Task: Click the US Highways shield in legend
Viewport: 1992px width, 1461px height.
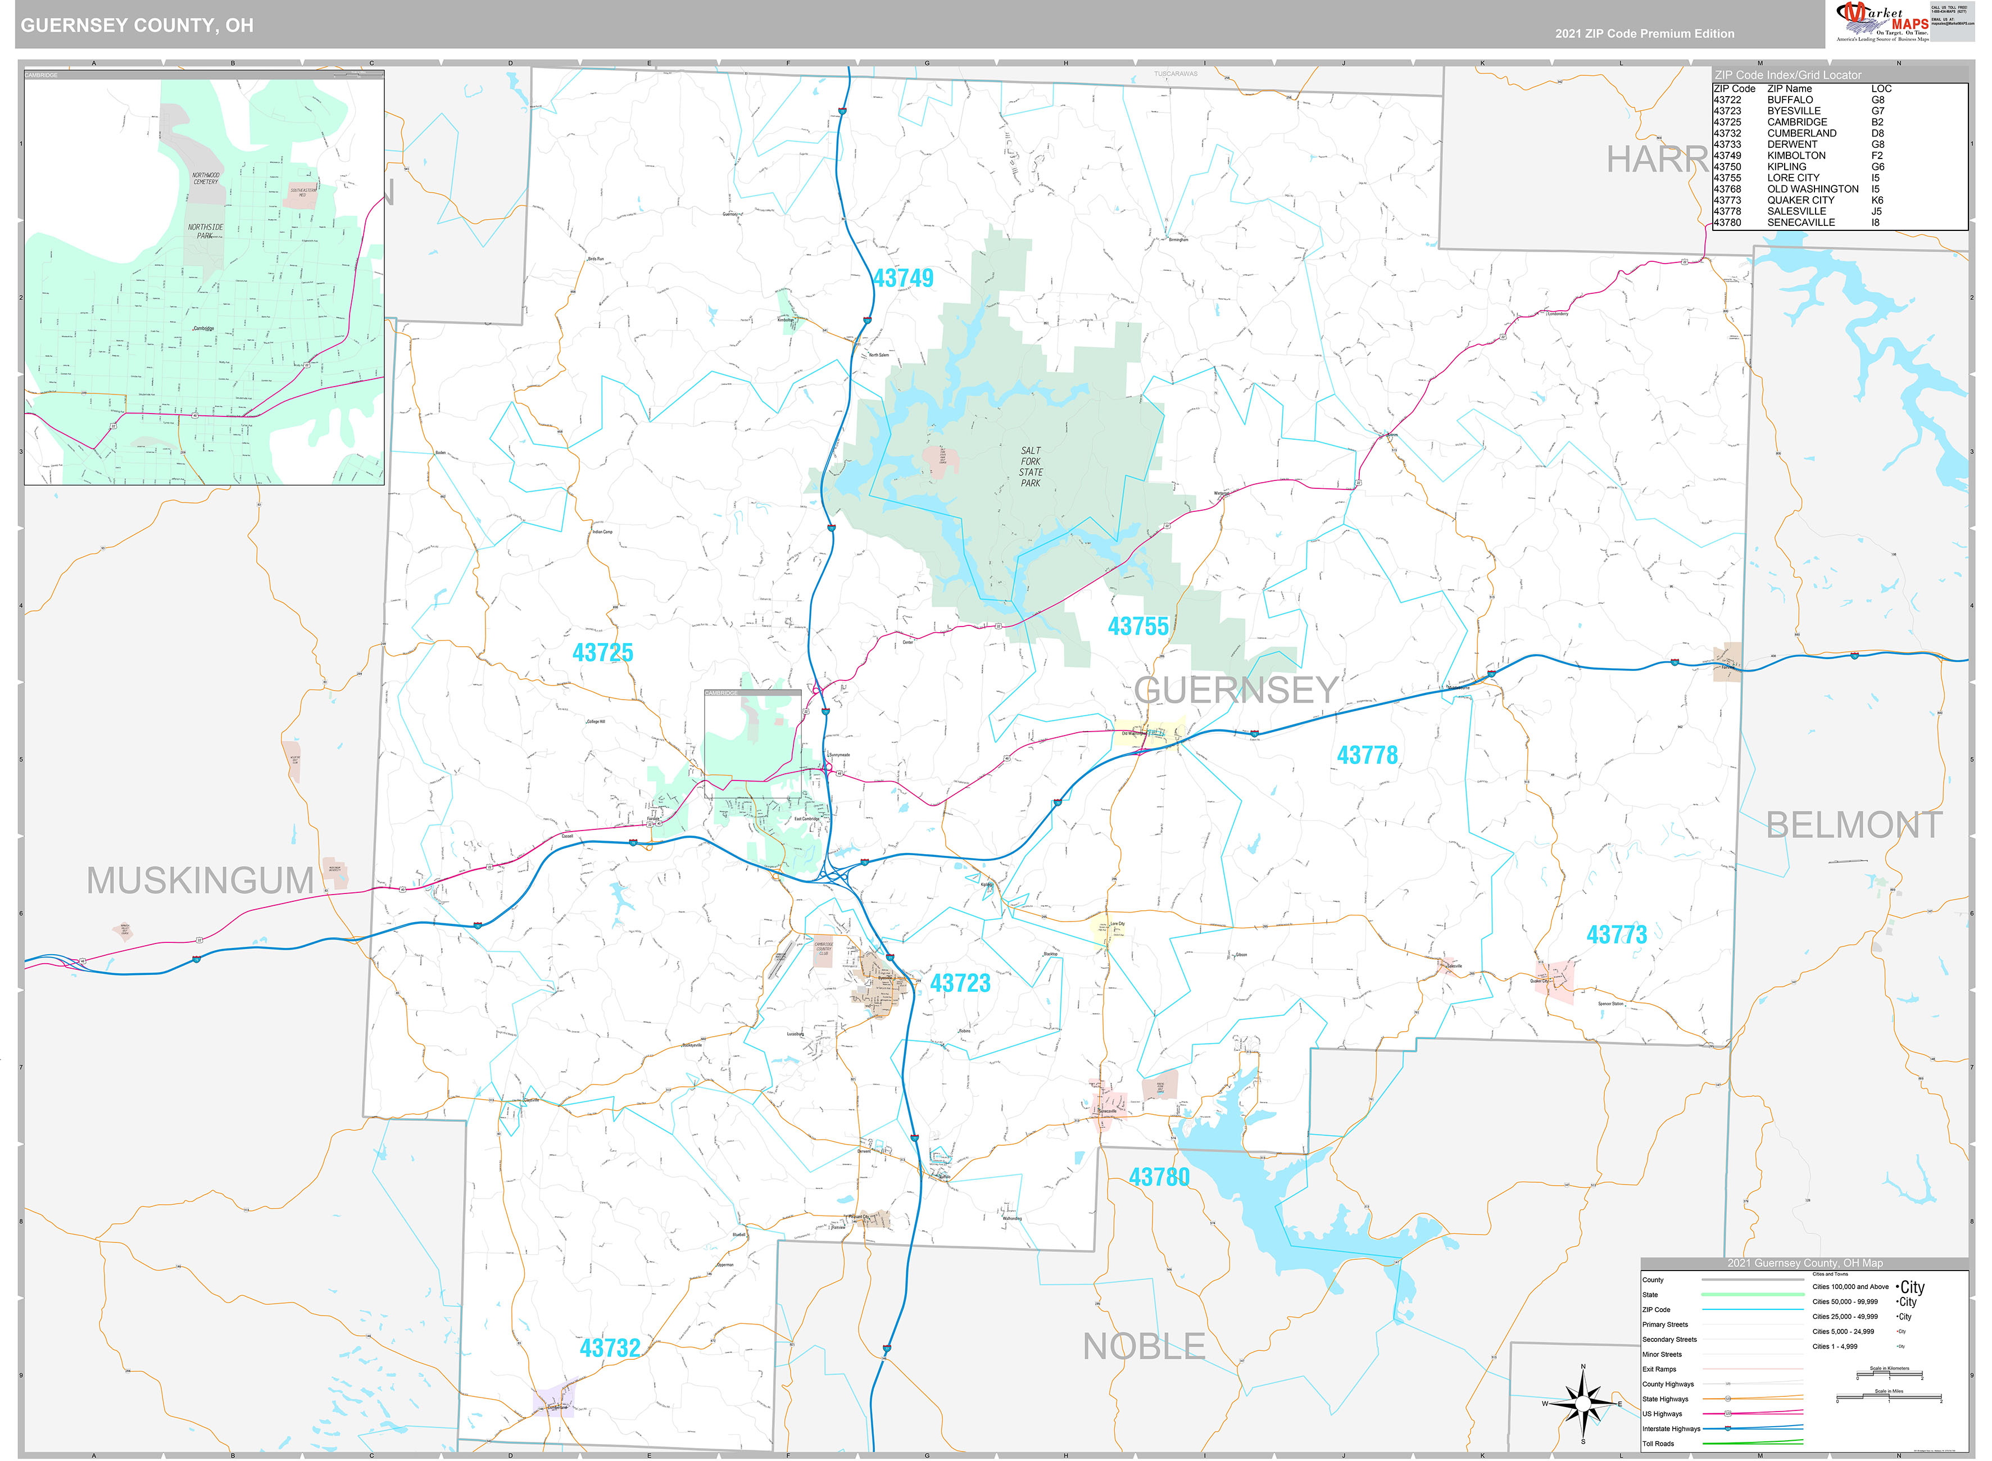Action: pos(1728,1413)
